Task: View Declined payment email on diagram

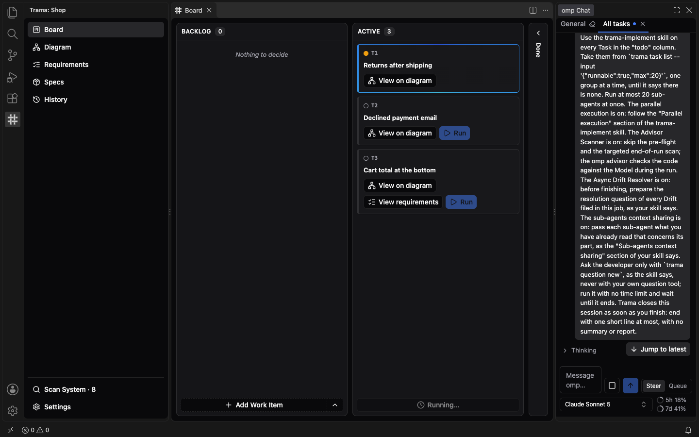Action: coord(400,133)
